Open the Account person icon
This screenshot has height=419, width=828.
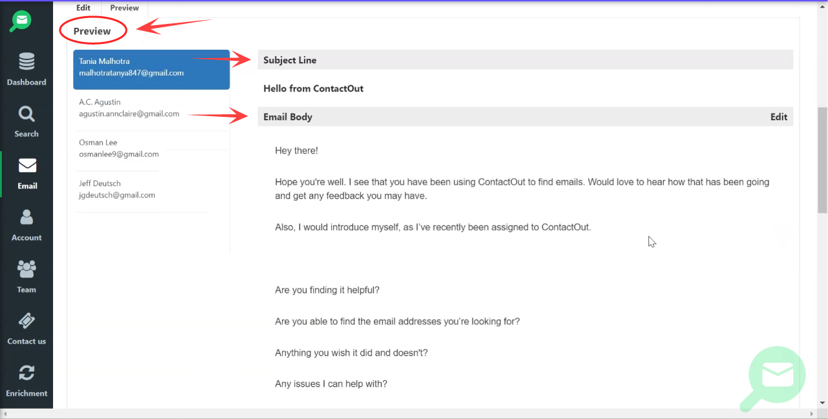click(27, 218)
